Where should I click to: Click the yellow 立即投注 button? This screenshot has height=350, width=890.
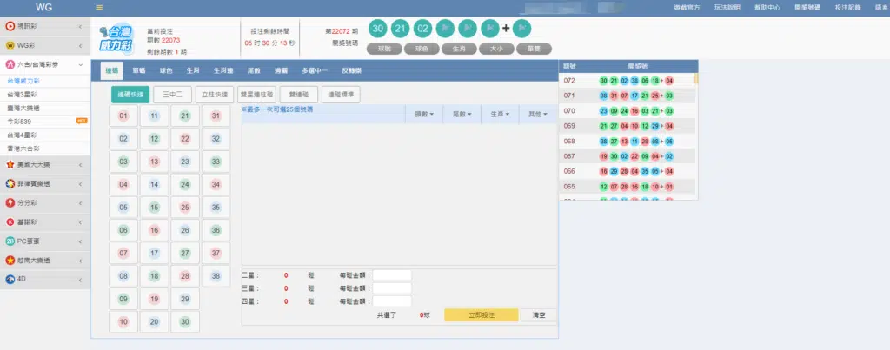481,315
